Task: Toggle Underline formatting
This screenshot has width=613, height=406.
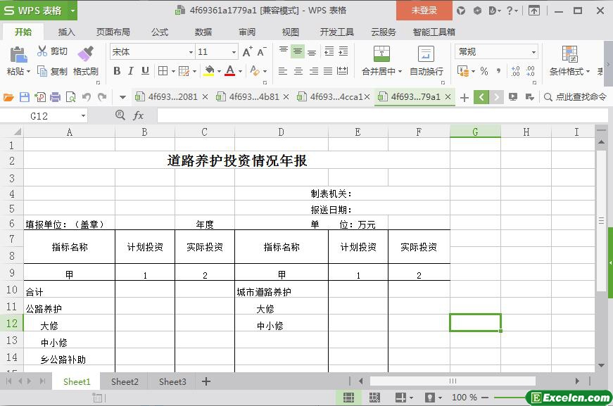Action: 145,71
